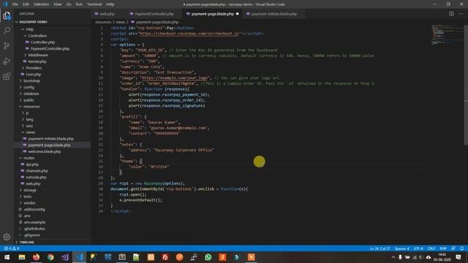Open the Selection menu
The image size is (468, 263).
[41, 4]
